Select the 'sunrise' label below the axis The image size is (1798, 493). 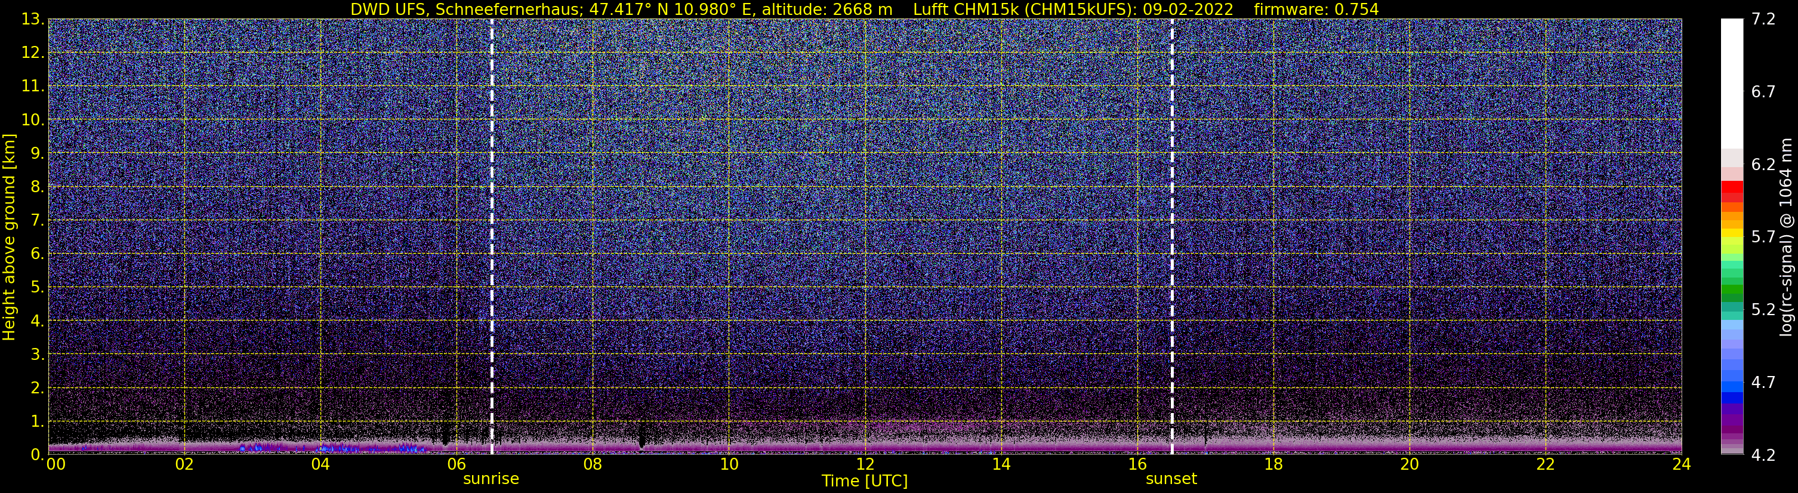tap(491, 479)
